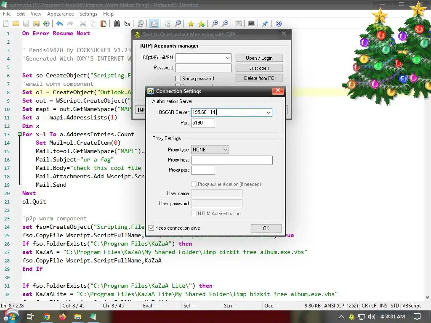The width and height of the screenshot is (431, 323).
Task: Click the accounts manager Password field
Action: [x=203, y=68]
